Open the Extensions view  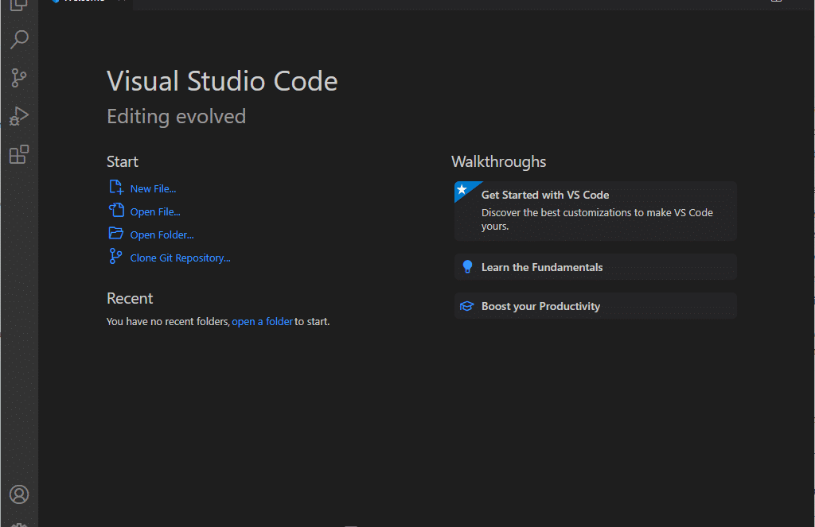click(x=19, y=154)
